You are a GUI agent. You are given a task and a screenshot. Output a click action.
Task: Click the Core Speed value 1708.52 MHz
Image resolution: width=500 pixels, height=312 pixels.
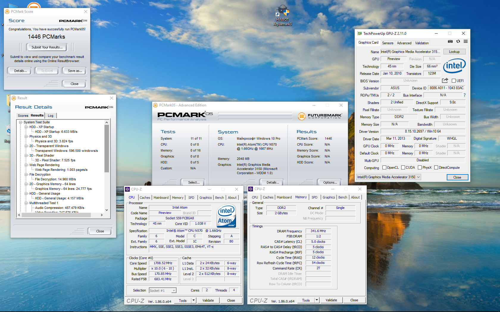[163, 263]
